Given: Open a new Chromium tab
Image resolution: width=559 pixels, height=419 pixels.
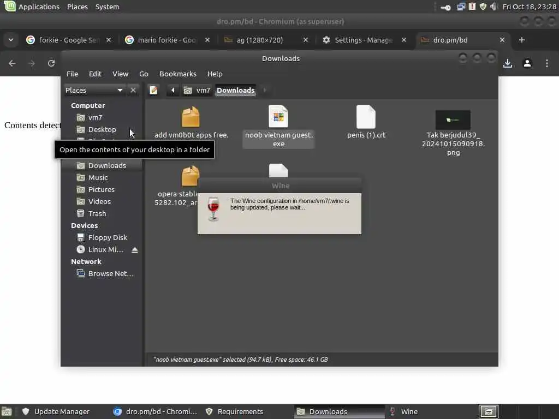Looking at the screenshot, I should coord(521,40).
